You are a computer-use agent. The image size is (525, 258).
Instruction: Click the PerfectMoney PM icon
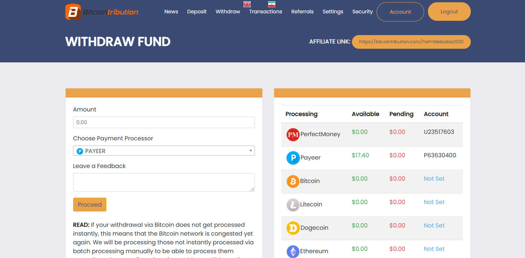coord(293,135)
